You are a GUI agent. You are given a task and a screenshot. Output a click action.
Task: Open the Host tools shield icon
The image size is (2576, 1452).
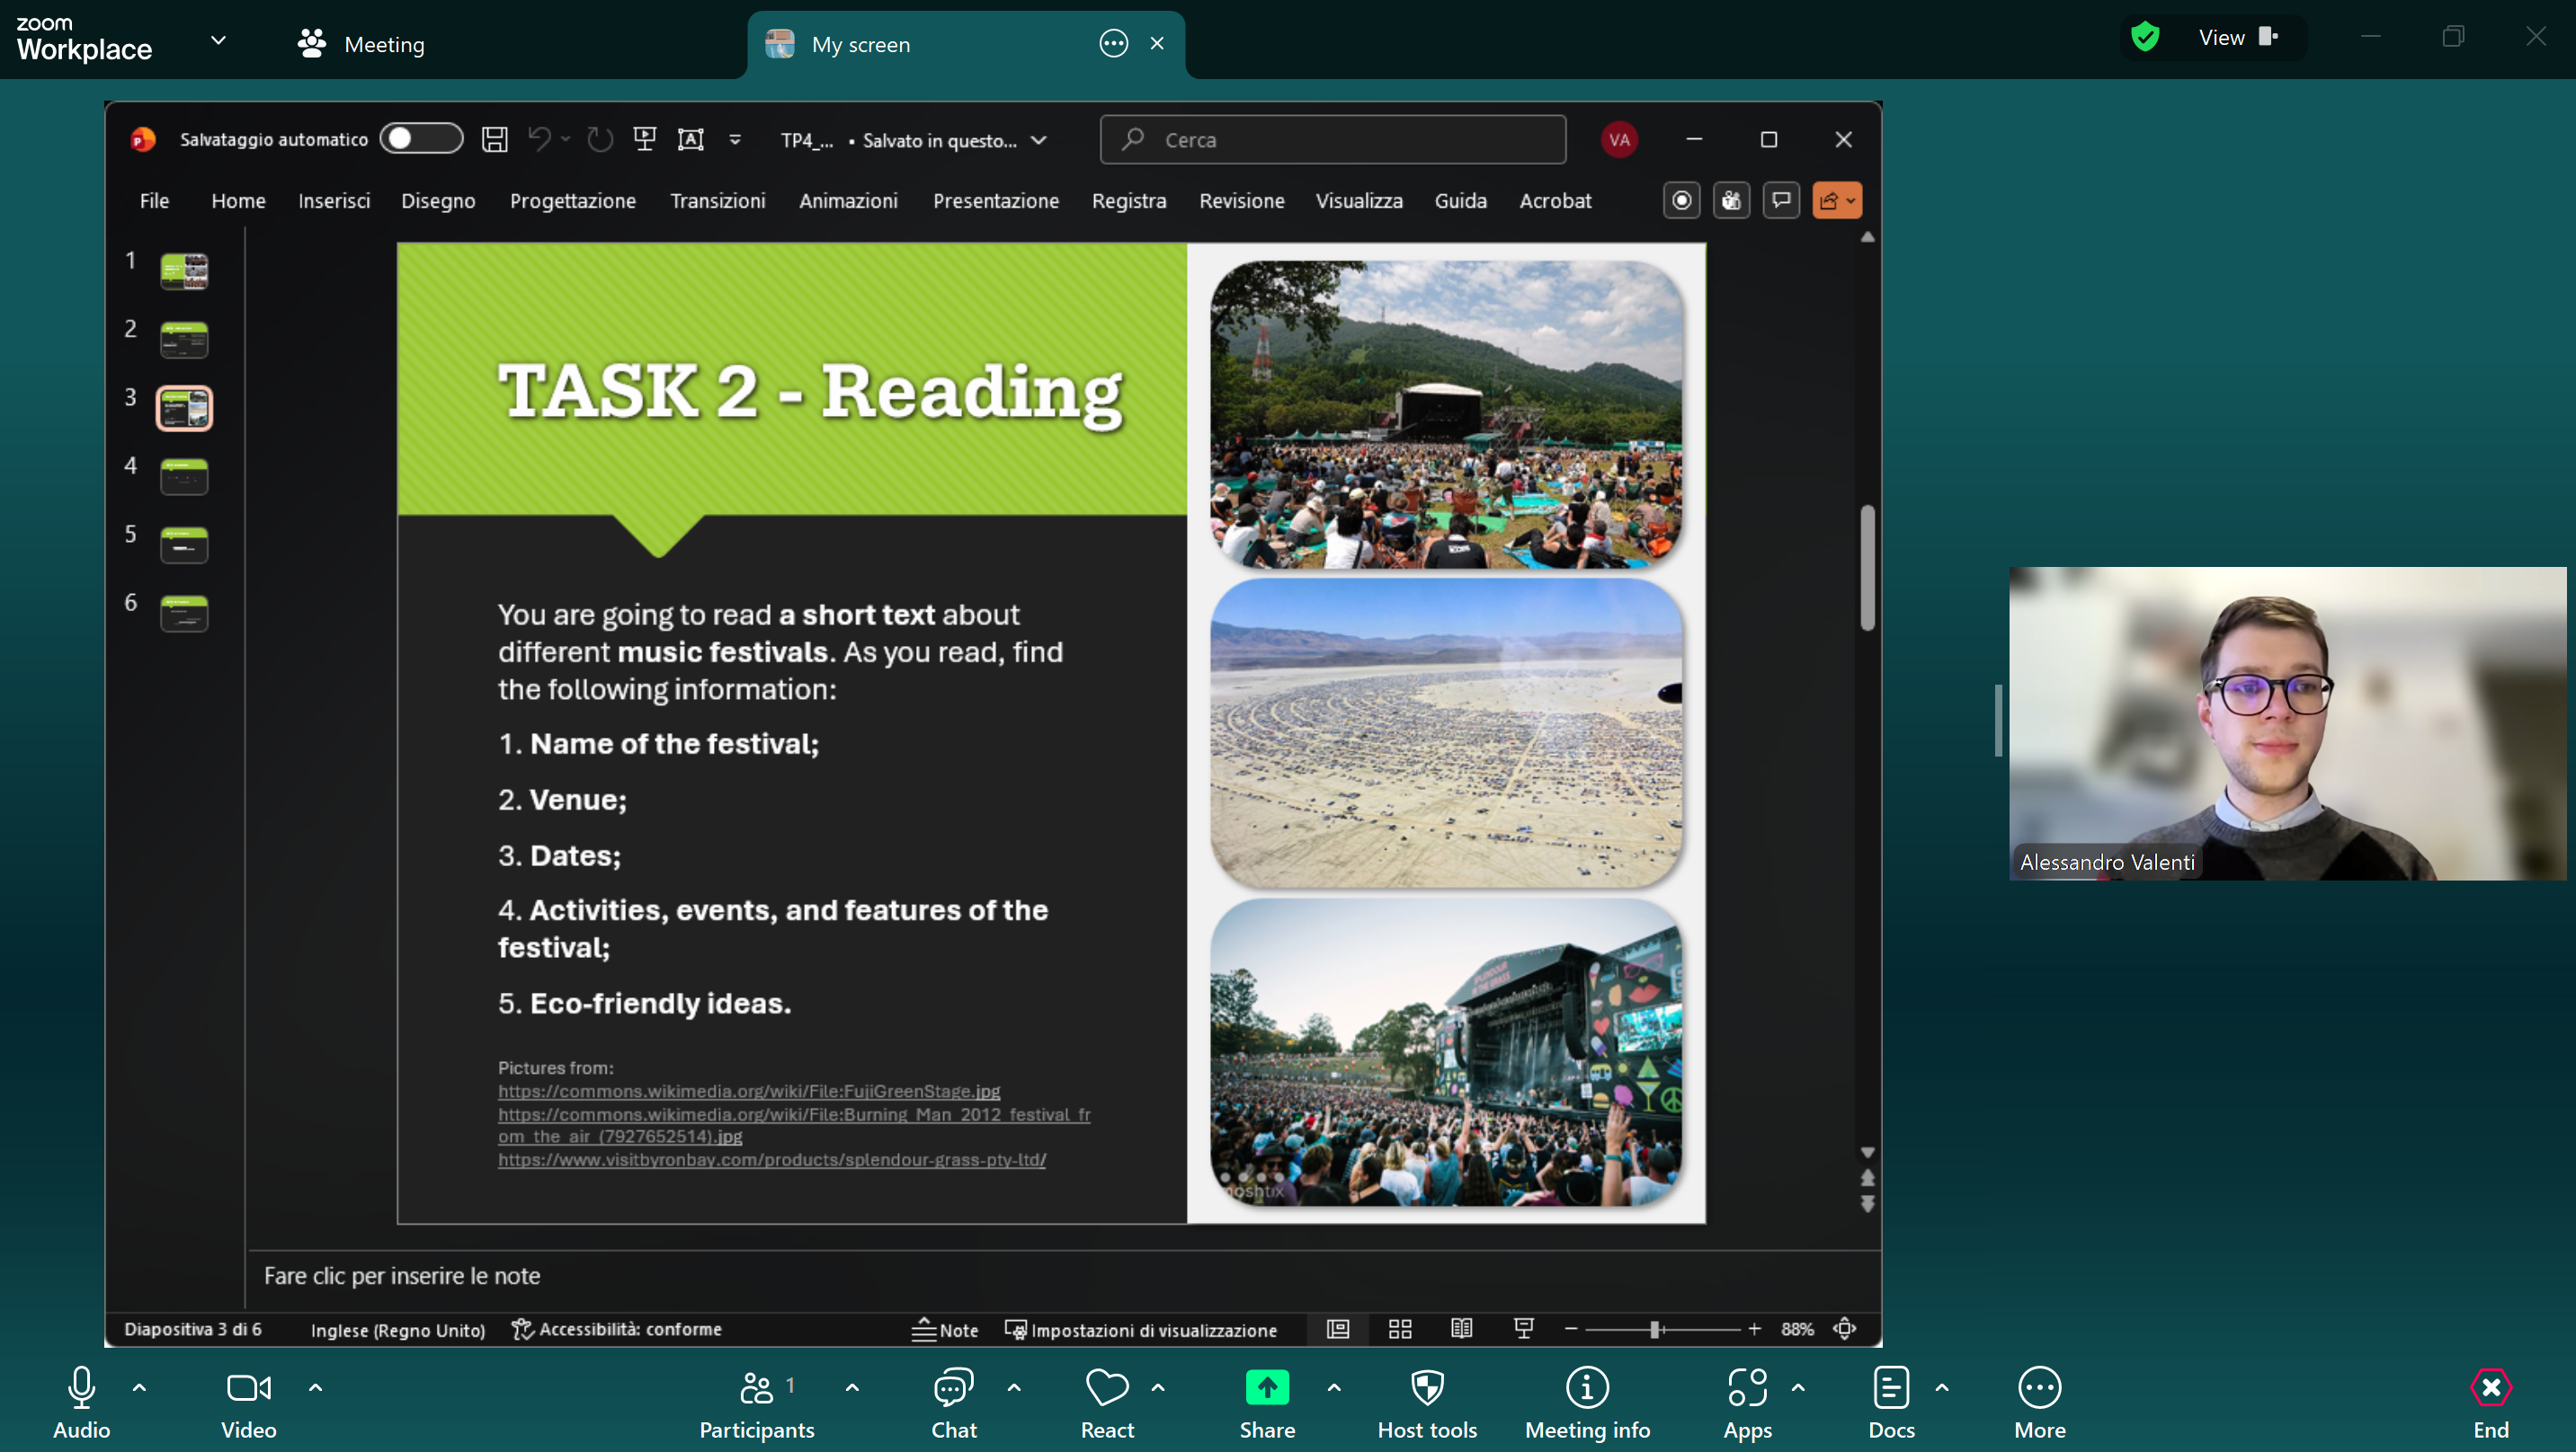click(x=1427, y=1387)
